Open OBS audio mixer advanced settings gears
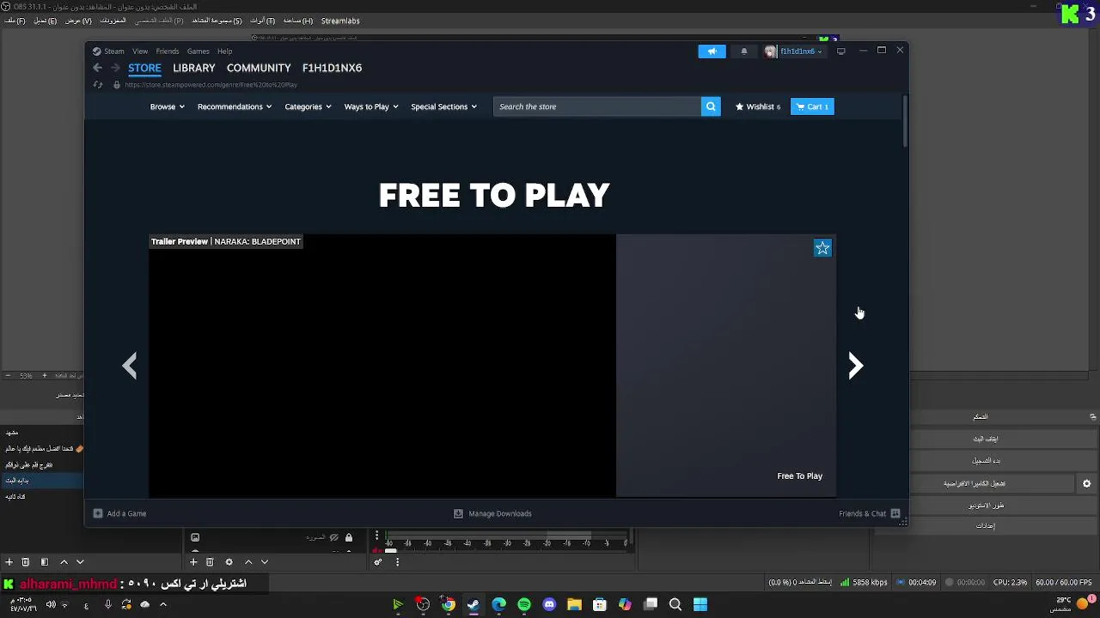1100x618 pixels. coord(377,562)
